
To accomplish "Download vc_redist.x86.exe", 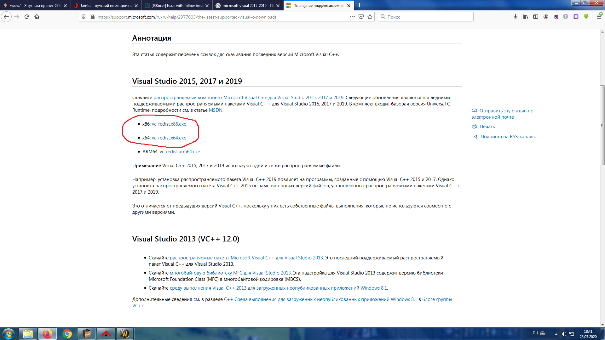I will point(169,124).
